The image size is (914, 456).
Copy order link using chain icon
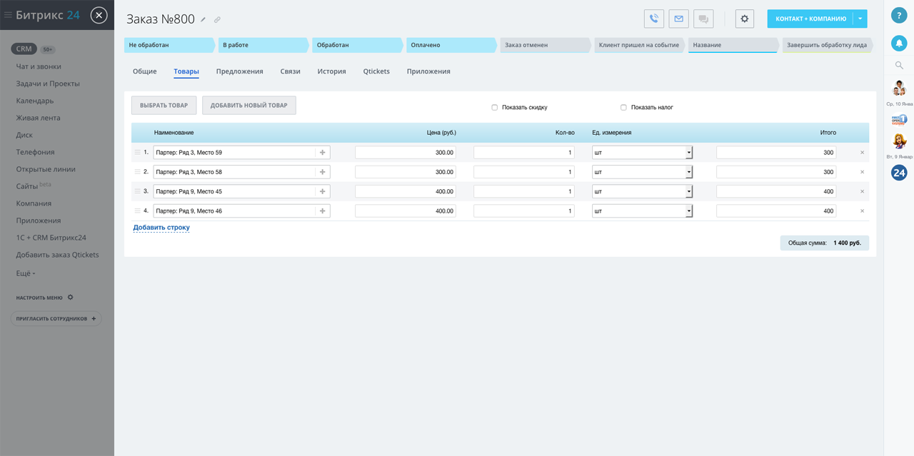coord(218,20)
